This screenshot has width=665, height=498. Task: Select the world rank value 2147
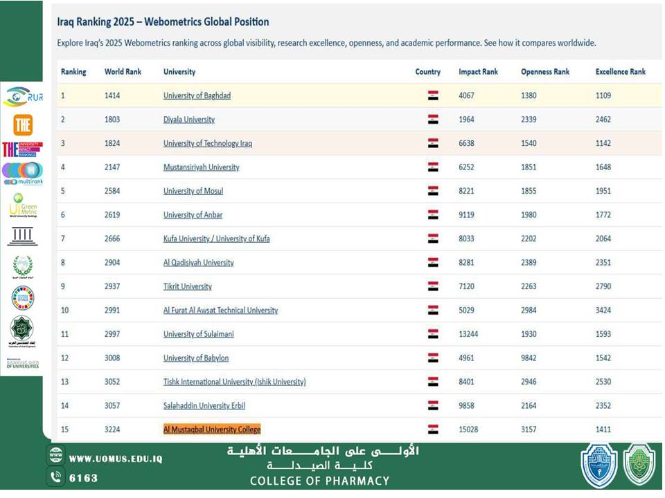tap(112, 167)
